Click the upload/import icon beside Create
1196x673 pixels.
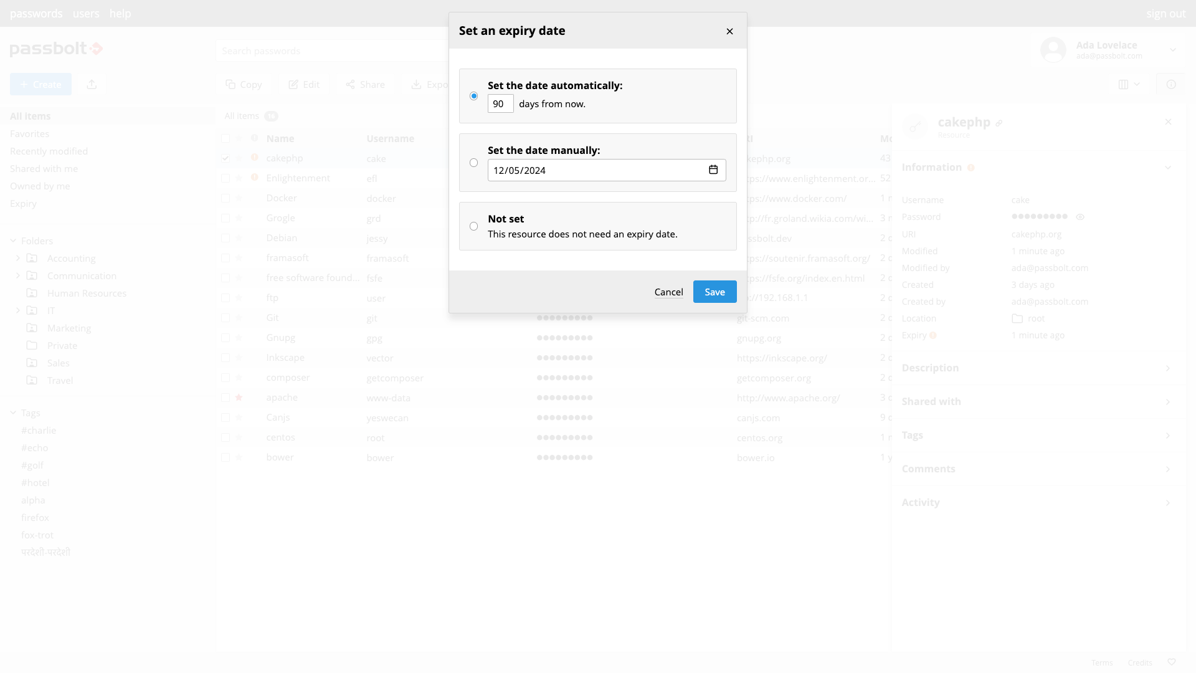[x=92, y=84]
